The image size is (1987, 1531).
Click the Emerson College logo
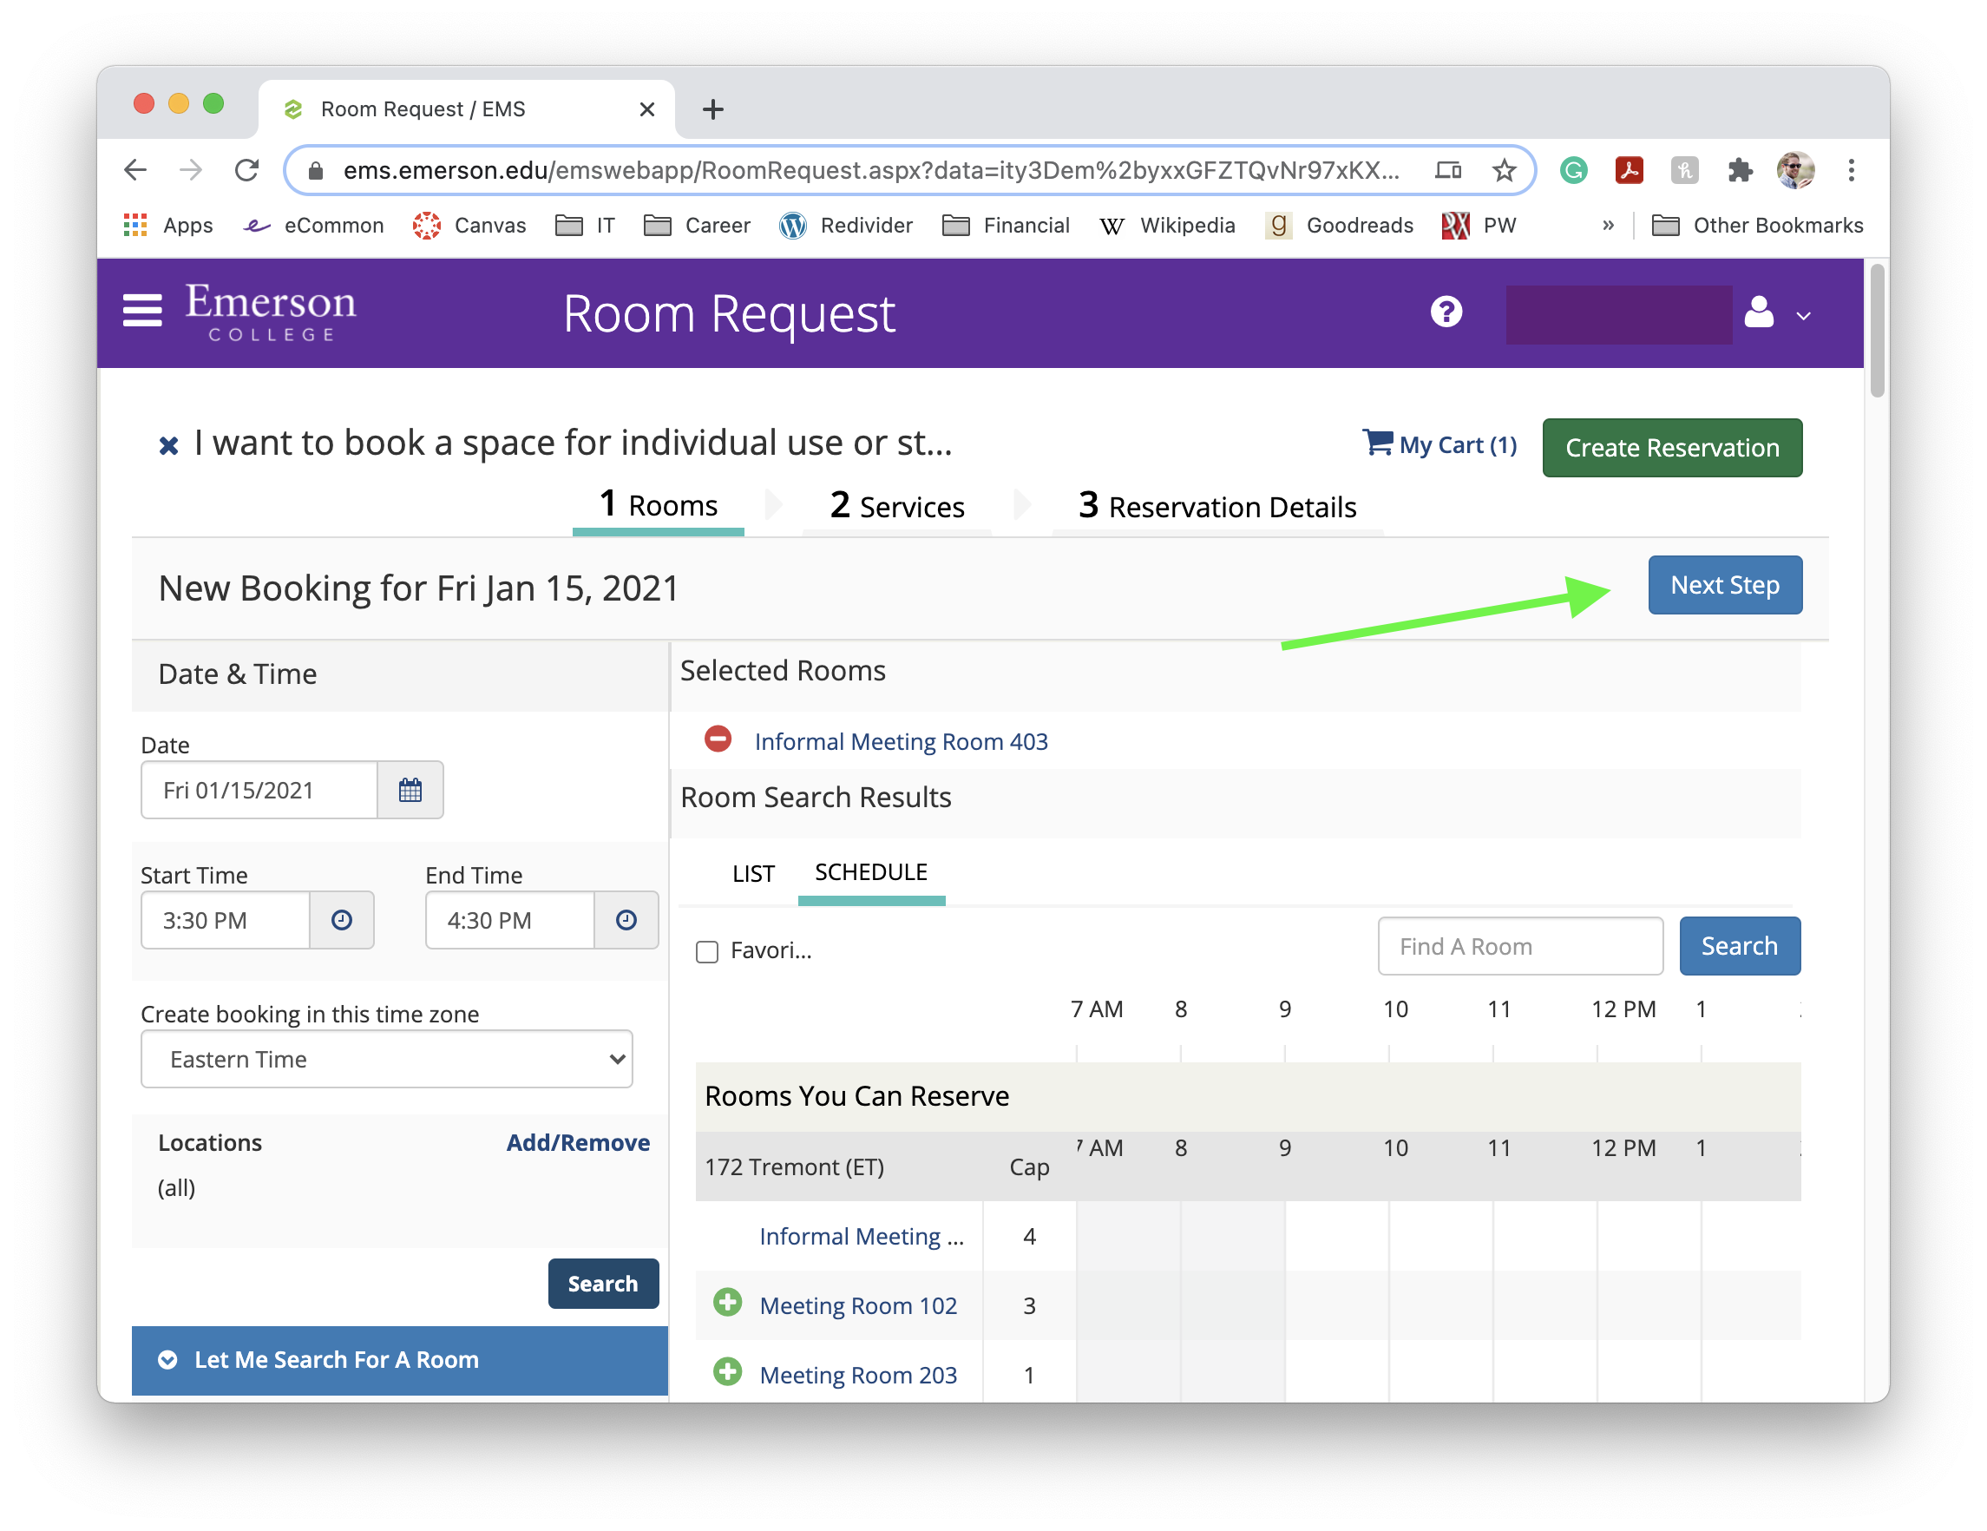click(x=271, y=312)
